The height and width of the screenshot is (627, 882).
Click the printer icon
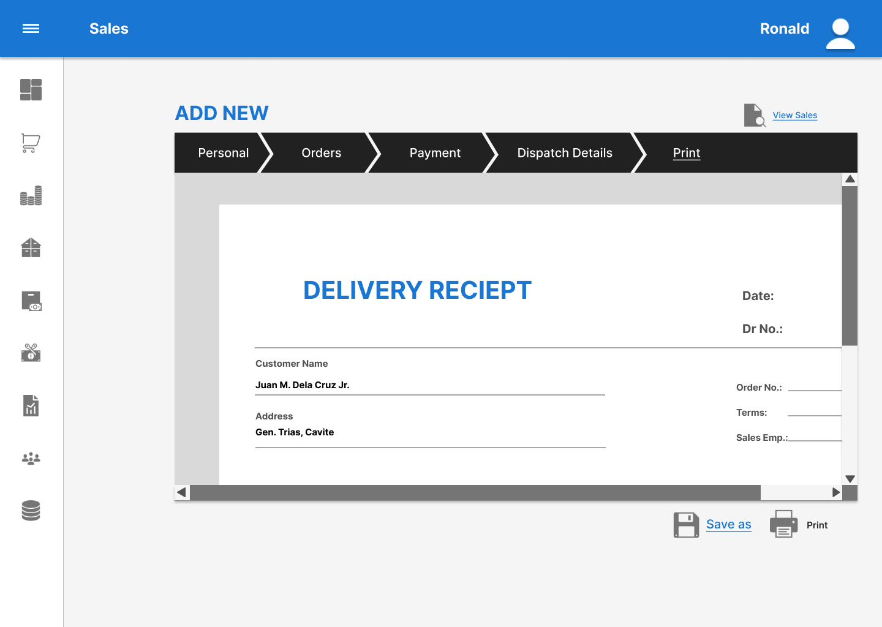click(x=783, y=524)
